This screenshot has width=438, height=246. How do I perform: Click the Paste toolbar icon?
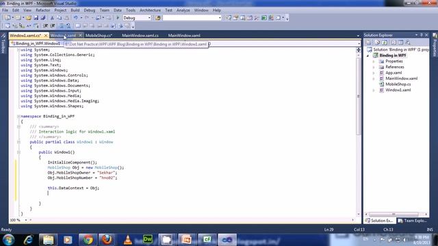click(x=67, y=18)
